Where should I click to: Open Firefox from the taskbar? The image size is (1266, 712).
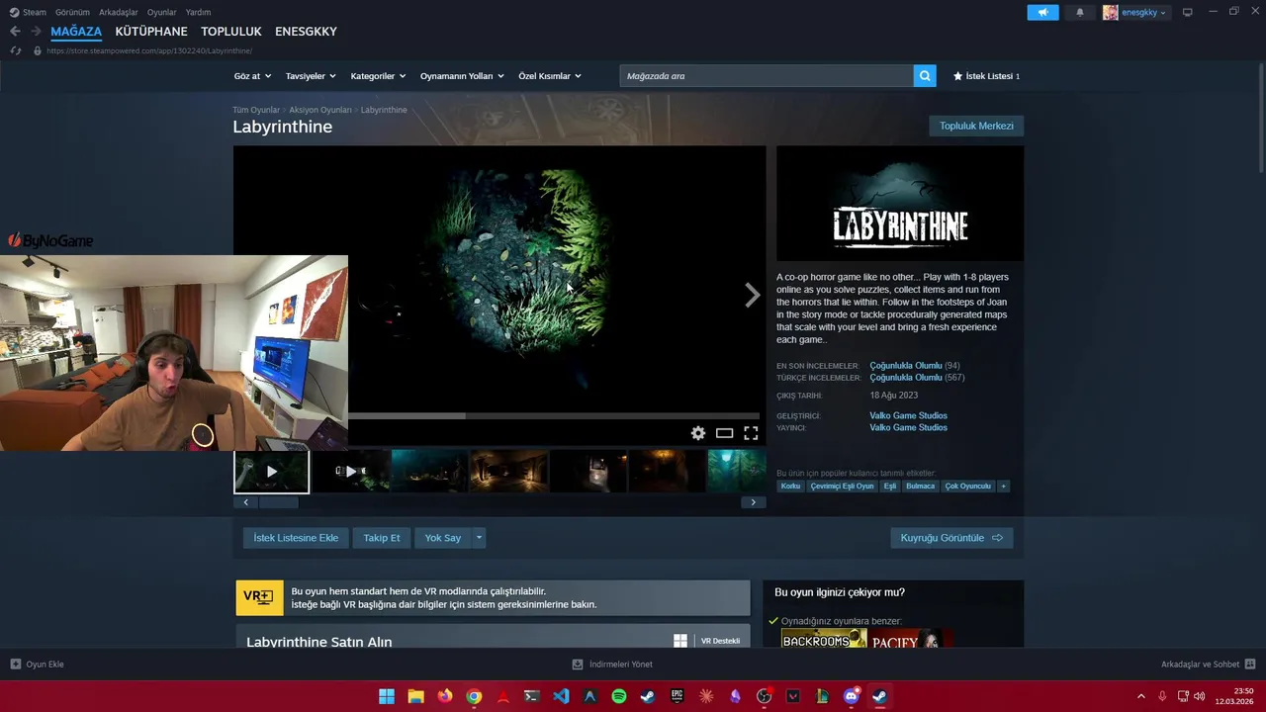pyautogui.click(x=445, y=696)
